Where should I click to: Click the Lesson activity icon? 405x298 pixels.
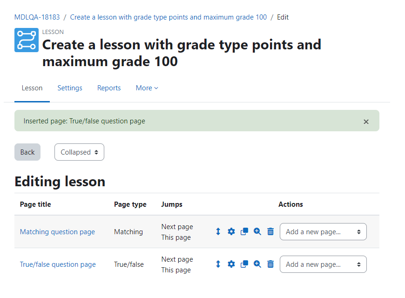27,40
